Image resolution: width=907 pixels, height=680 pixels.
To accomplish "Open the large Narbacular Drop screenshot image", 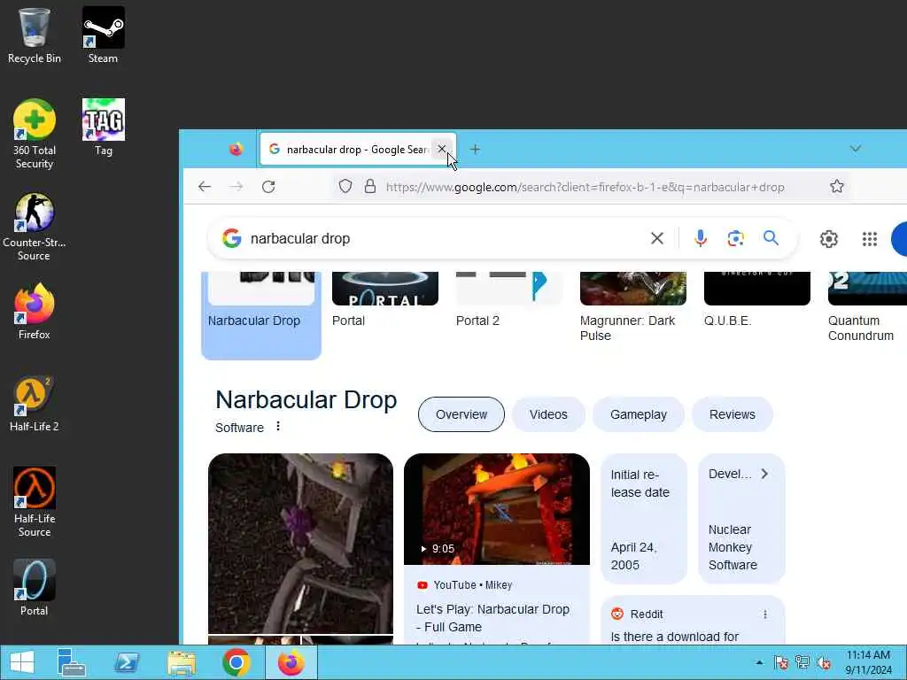I will pos(300,544).
